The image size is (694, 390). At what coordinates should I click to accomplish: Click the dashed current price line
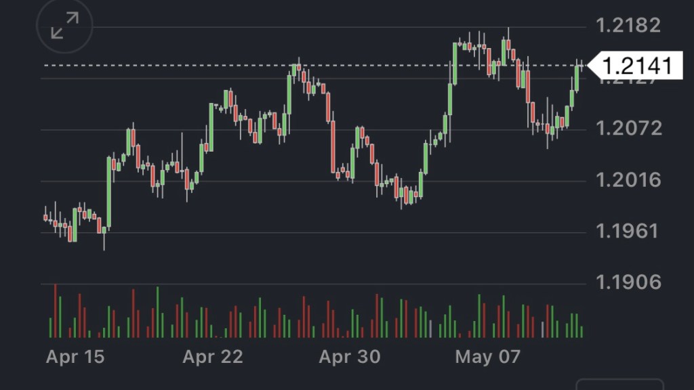tap(203, 65)
